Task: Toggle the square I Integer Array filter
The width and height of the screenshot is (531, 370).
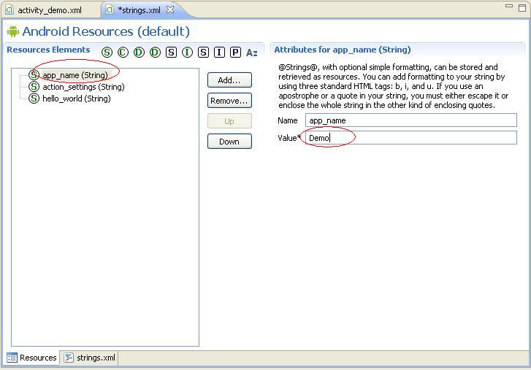Action: [x=219, y=53]
